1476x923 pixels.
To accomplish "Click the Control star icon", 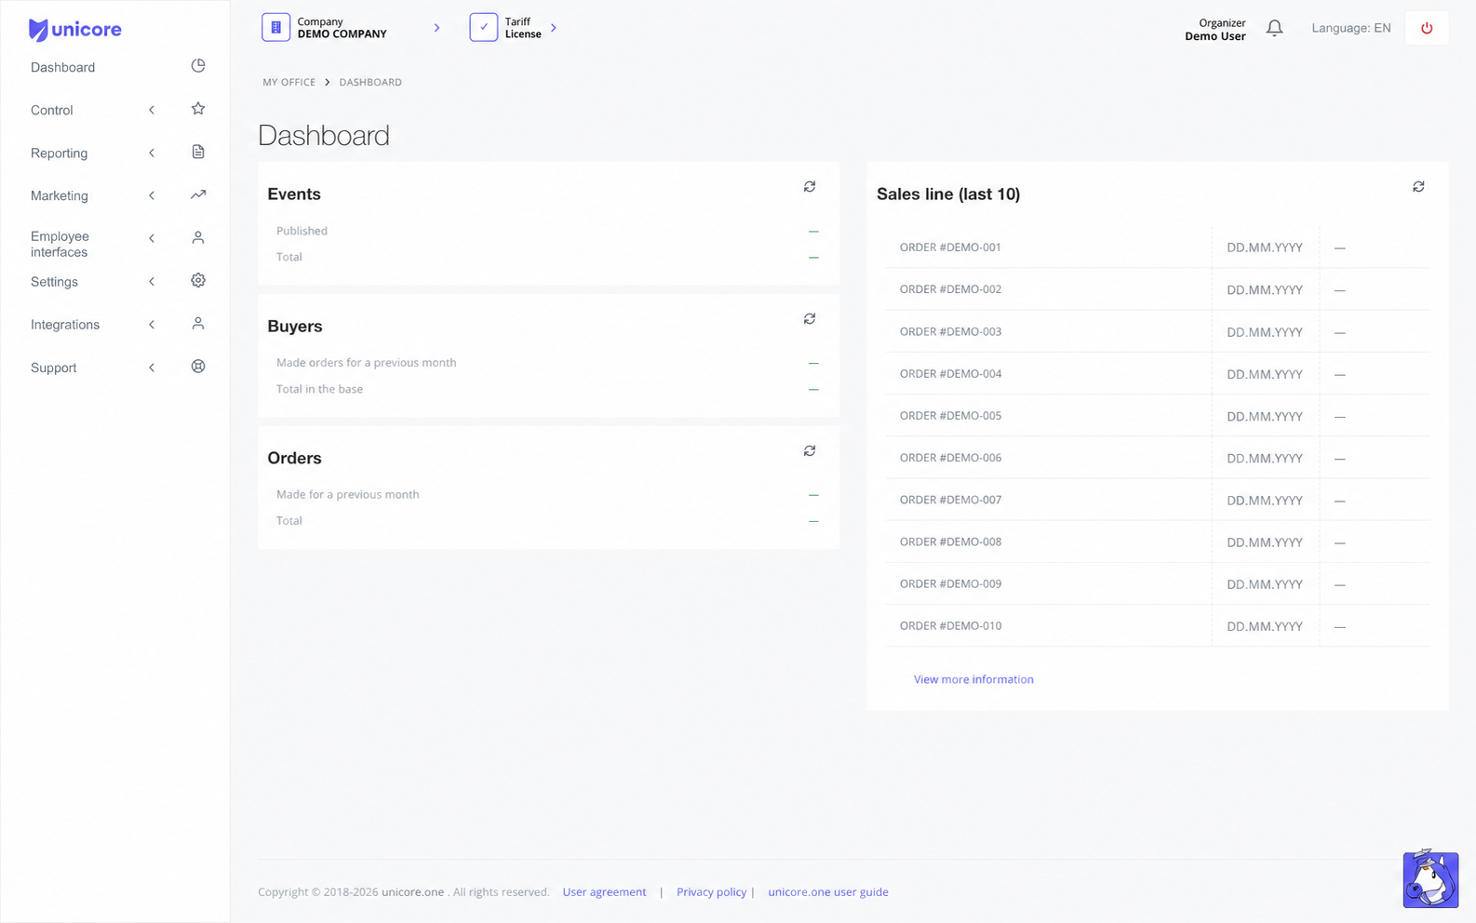I will coord(198,109).
